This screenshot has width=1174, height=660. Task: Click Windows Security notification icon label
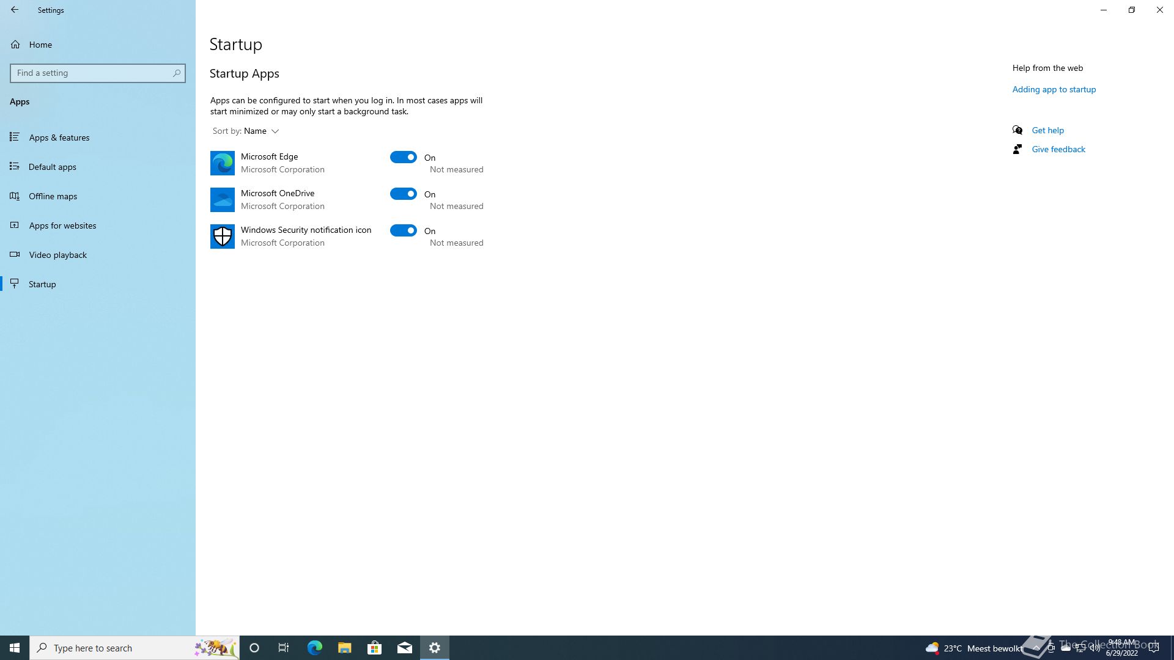coord(306,230)
